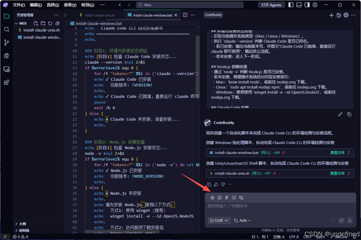Open the 文件(F) menu
The width and height of the screenshot is (361, 240).
pyautogui.click(x=19, y=5)
